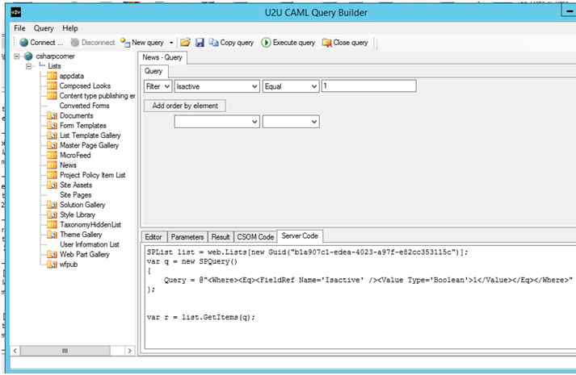Select User Information List in tree
Screen dimensions: 576x375
90,244
